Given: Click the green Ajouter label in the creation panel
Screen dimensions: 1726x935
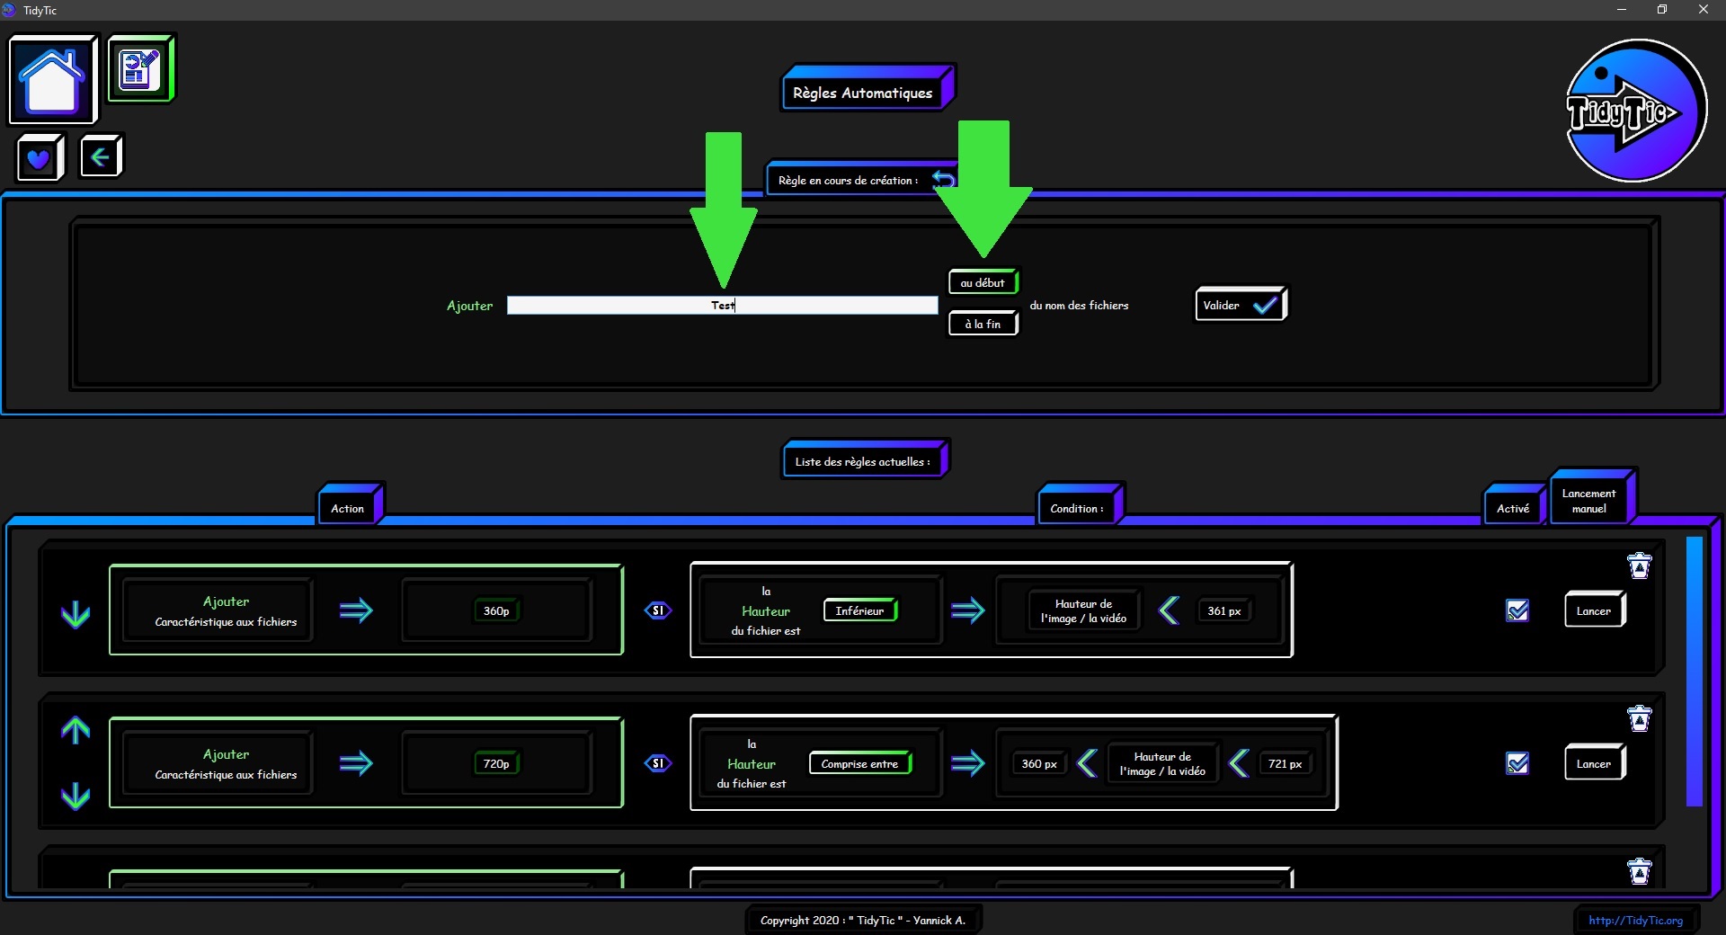Looking at the screenshot, I should 469,306.
